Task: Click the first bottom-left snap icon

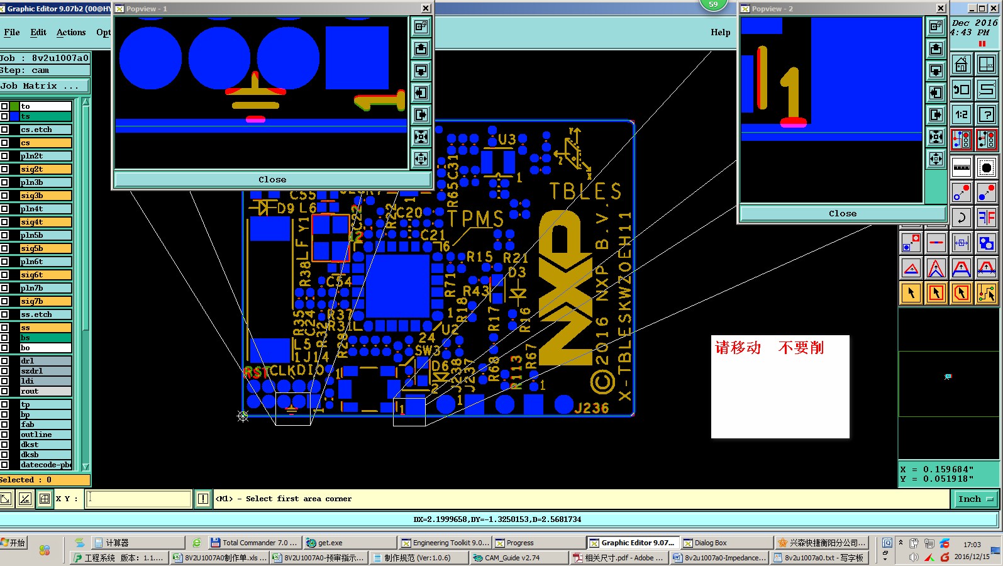Action: click(6, 499)
